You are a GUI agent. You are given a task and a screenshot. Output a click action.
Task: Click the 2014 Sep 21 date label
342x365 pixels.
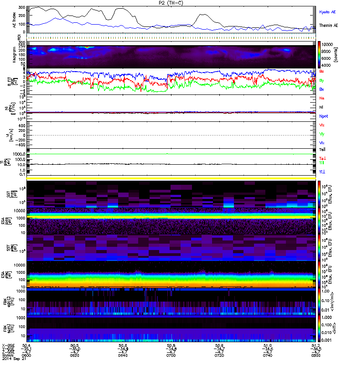[14, 359]
